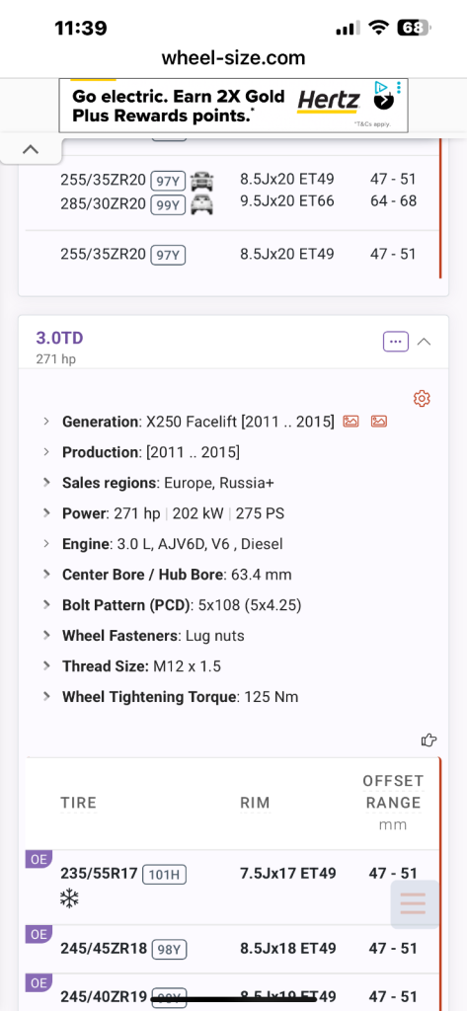The image size is (467, 1011).
Task: Collapse the 3.0TD section chevron
Action: click(424, 342)
